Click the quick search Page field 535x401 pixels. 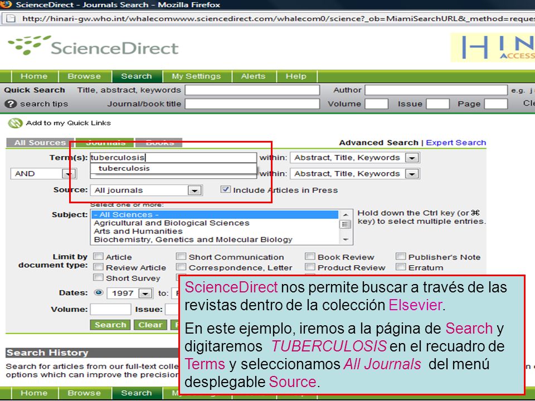[x=496, y=104]
